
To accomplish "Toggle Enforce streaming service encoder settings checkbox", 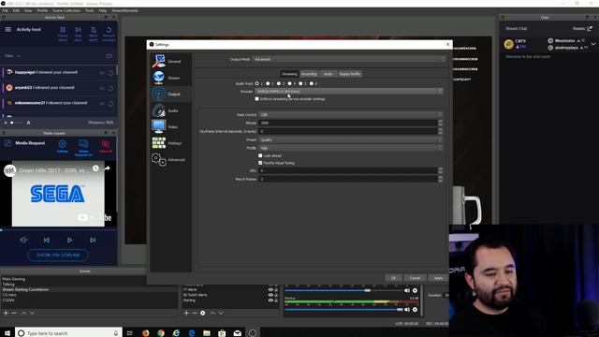I will coord(257,99).
